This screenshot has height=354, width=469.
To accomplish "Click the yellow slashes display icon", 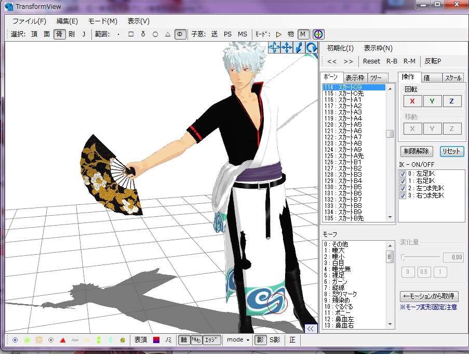I will (87, 340).
